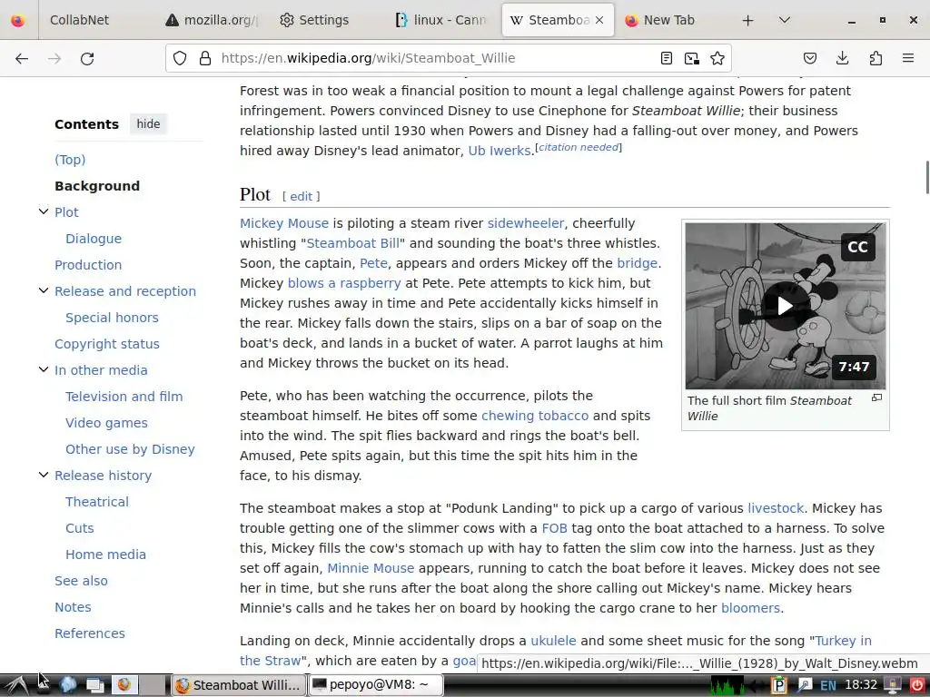Reload the current Wikipedia page
The image size is (930, 697).
(x=87, y=58)
